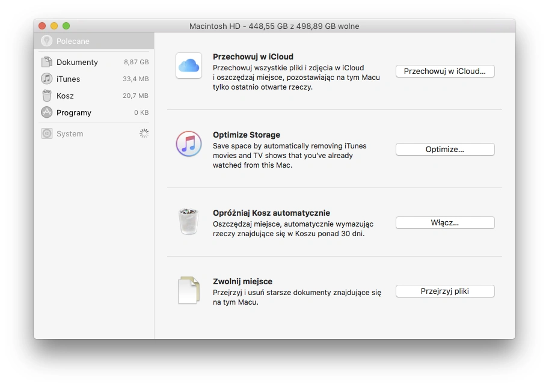Zoom the window with green button
Image resolution: width=549 pixels, height=387 pixels.
pos(66,26)
